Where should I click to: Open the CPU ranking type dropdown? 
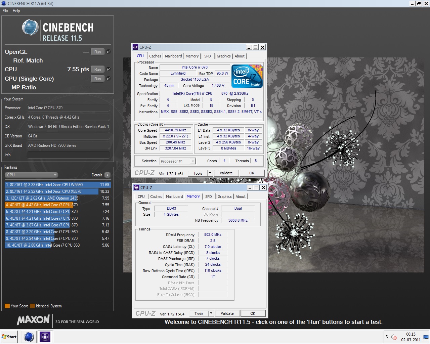coord(32,175)
